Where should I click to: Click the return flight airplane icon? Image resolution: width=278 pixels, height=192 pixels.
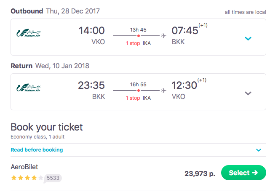[x=163, y=90]
